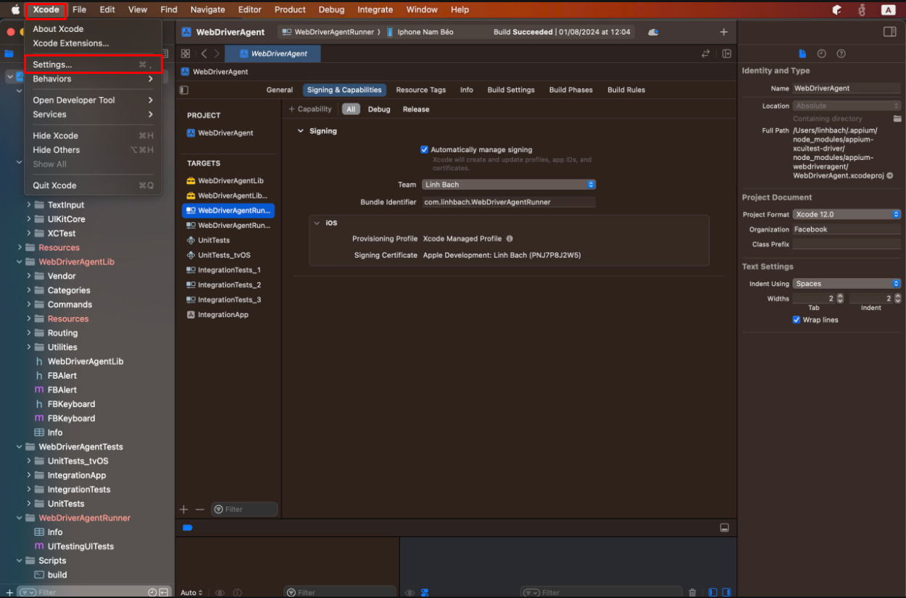The height and width of the screenshot is (598, 906).
Task: Uncheck Automatically manage signing
Action: click(425, 150)
